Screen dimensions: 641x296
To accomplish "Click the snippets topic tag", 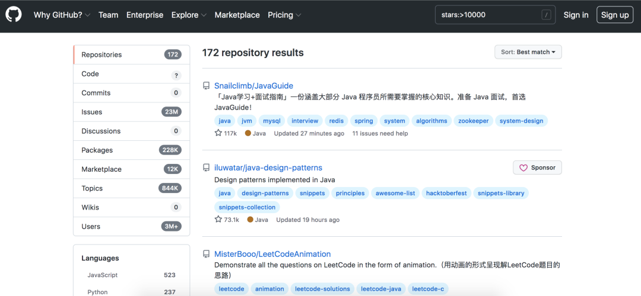I will pyautogui.click(x=312, y=193).
